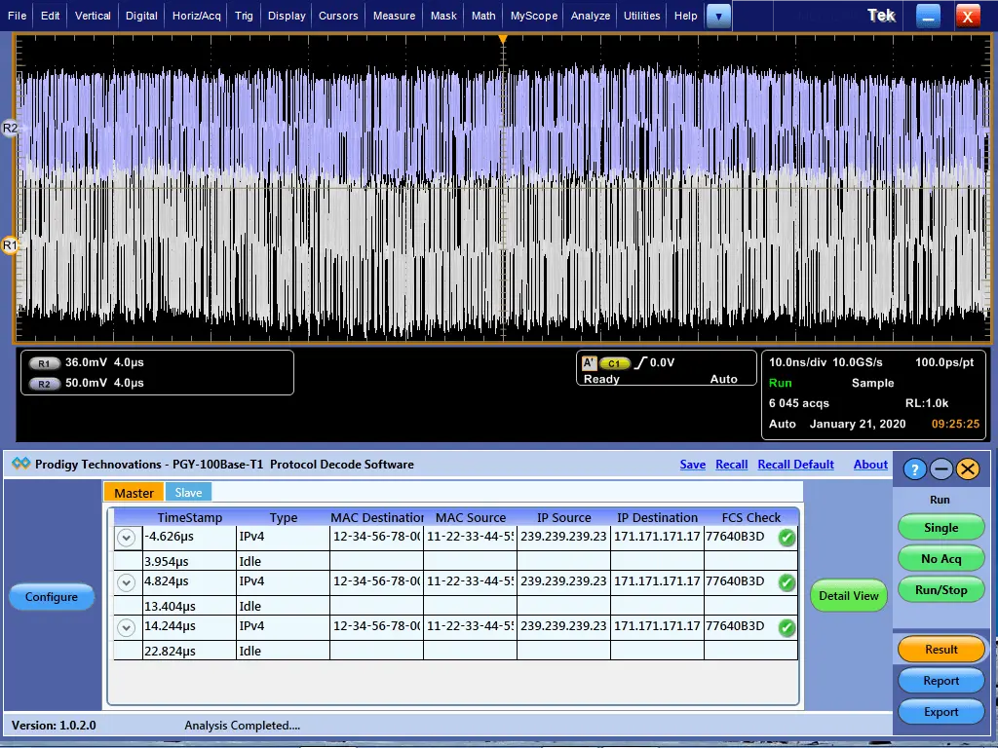Click the R1 waveform reference handle
Image resolution: width=998 pixels, height=748 pixels.
click(10, 245)
